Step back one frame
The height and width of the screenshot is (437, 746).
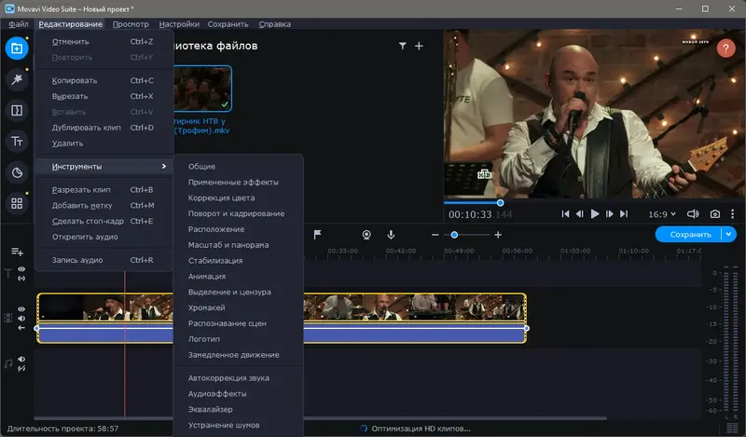[579, 214]
